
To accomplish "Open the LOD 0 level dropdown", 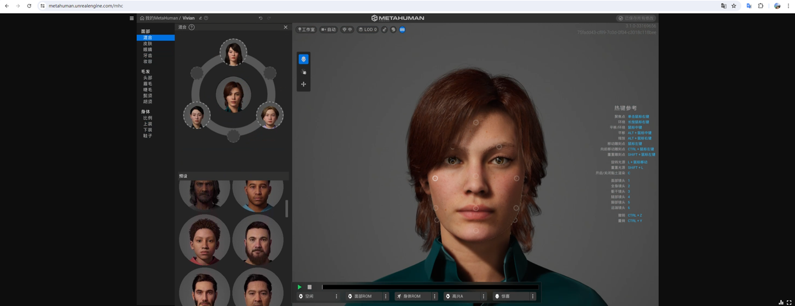I will 368,30.
